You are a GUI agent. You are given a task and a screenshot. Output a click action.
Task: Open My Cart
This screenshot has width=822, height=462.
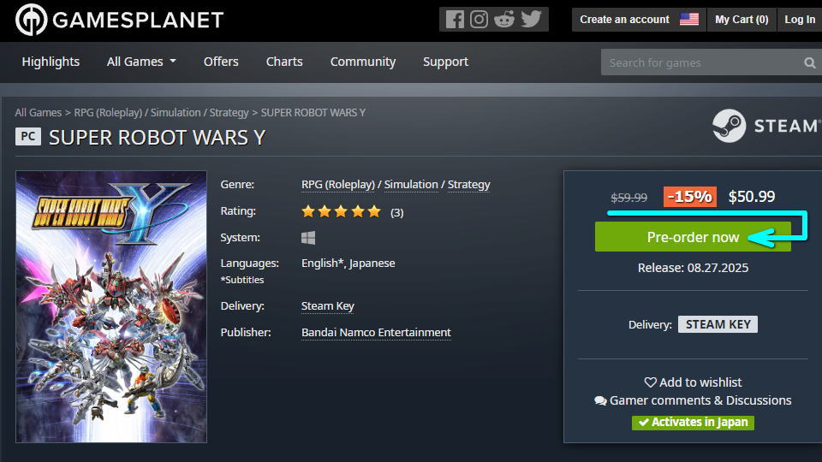pos(742,19)
